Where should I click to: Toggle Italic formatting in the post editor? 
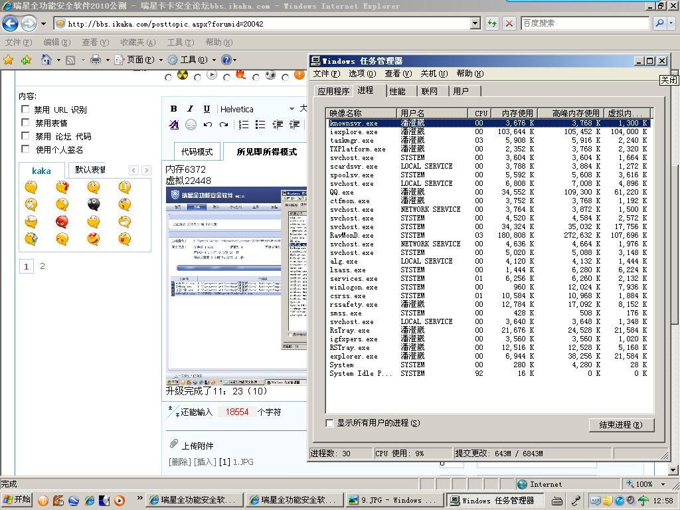(x=190, y=109)
